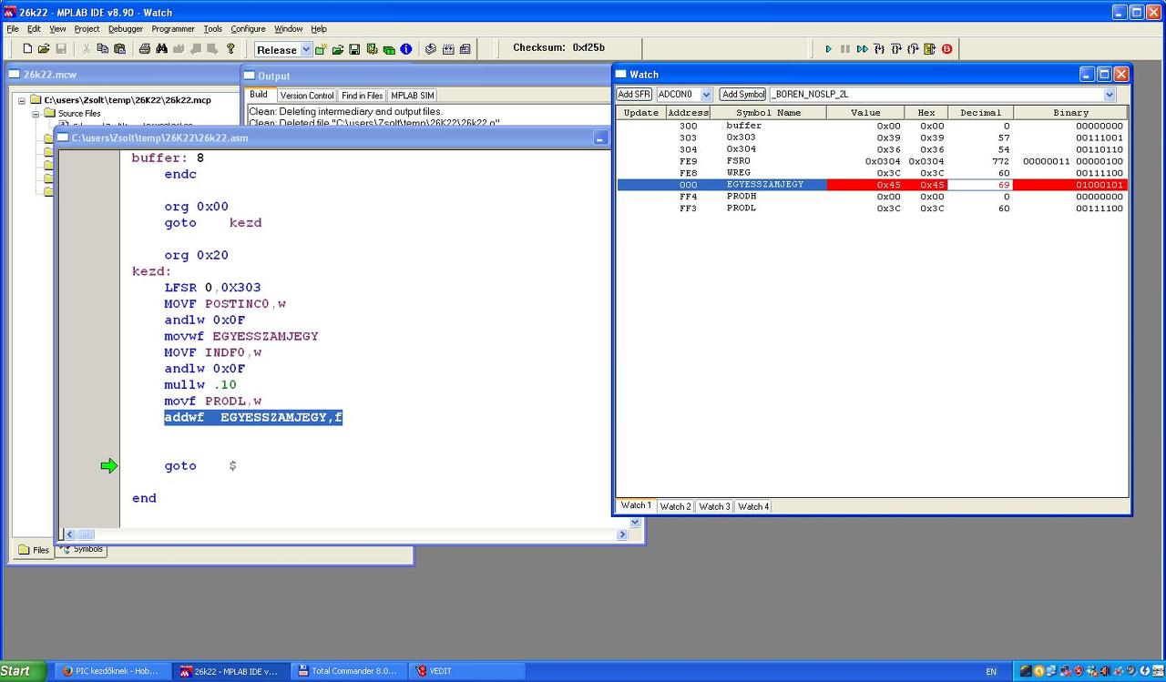Click the New Project toolbar icon
This screenshot has height=682, width=1166.
coord(321,49)
